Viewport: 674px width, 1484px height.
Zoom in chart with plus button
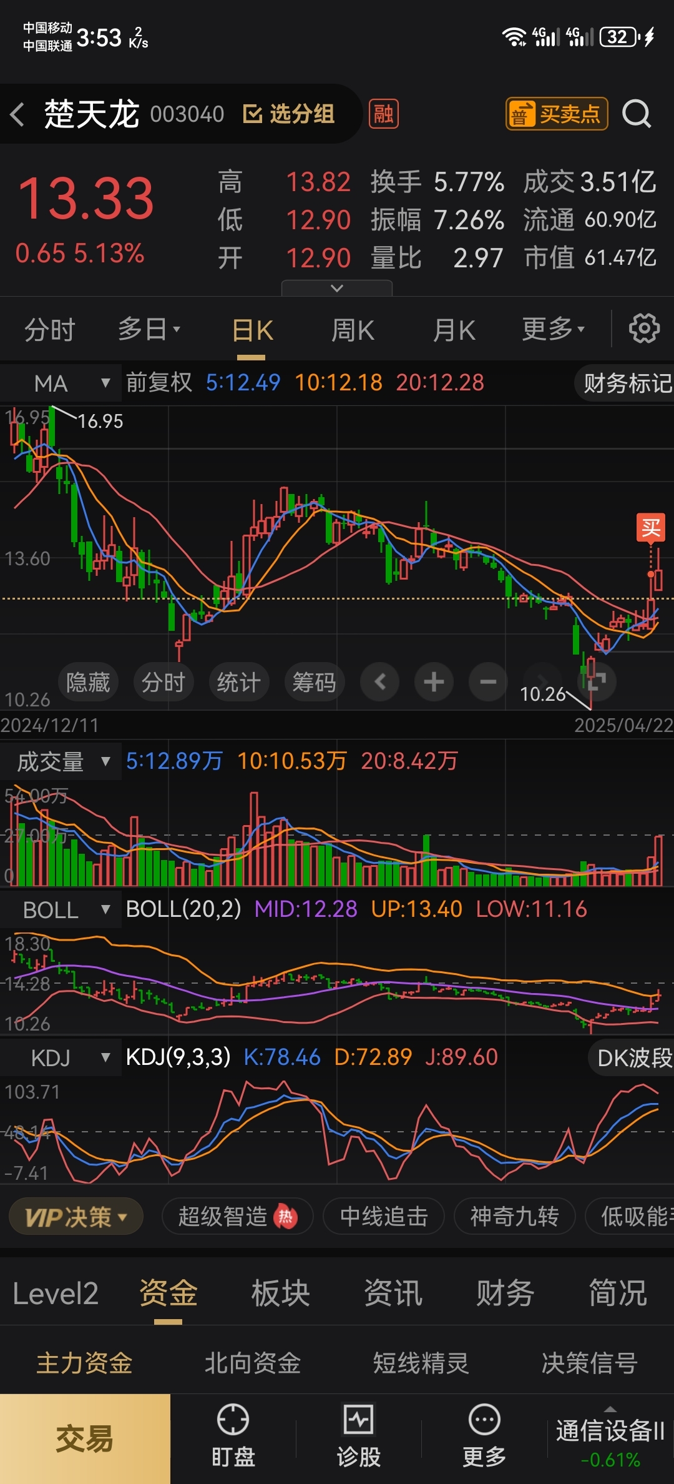click(x=434, y=681)
